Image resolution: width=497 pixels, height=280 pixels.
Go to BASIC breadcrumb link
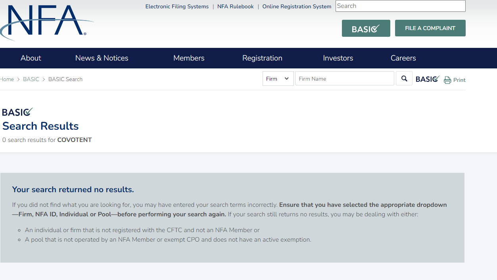point(31,79)
